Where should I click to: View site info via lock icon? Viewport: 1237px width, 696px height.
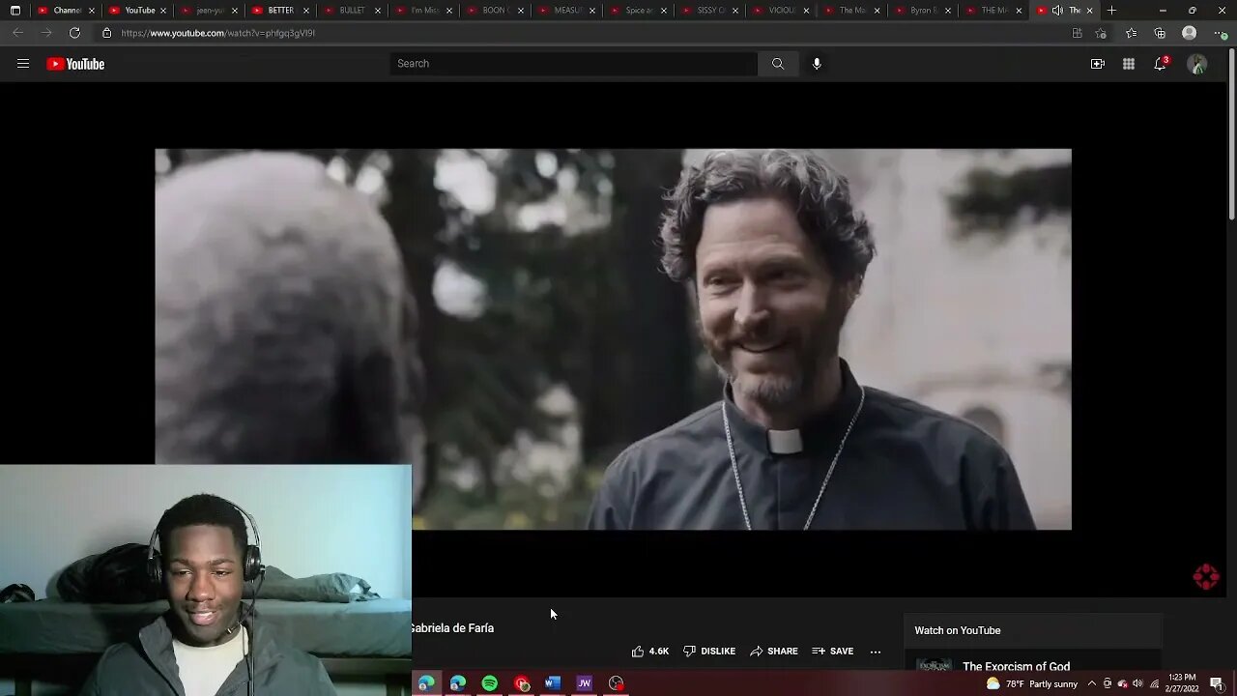pos(106,33)
